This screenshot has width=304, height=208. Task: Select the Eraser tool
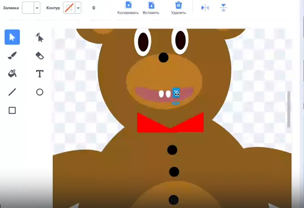(x=40, y=56)
